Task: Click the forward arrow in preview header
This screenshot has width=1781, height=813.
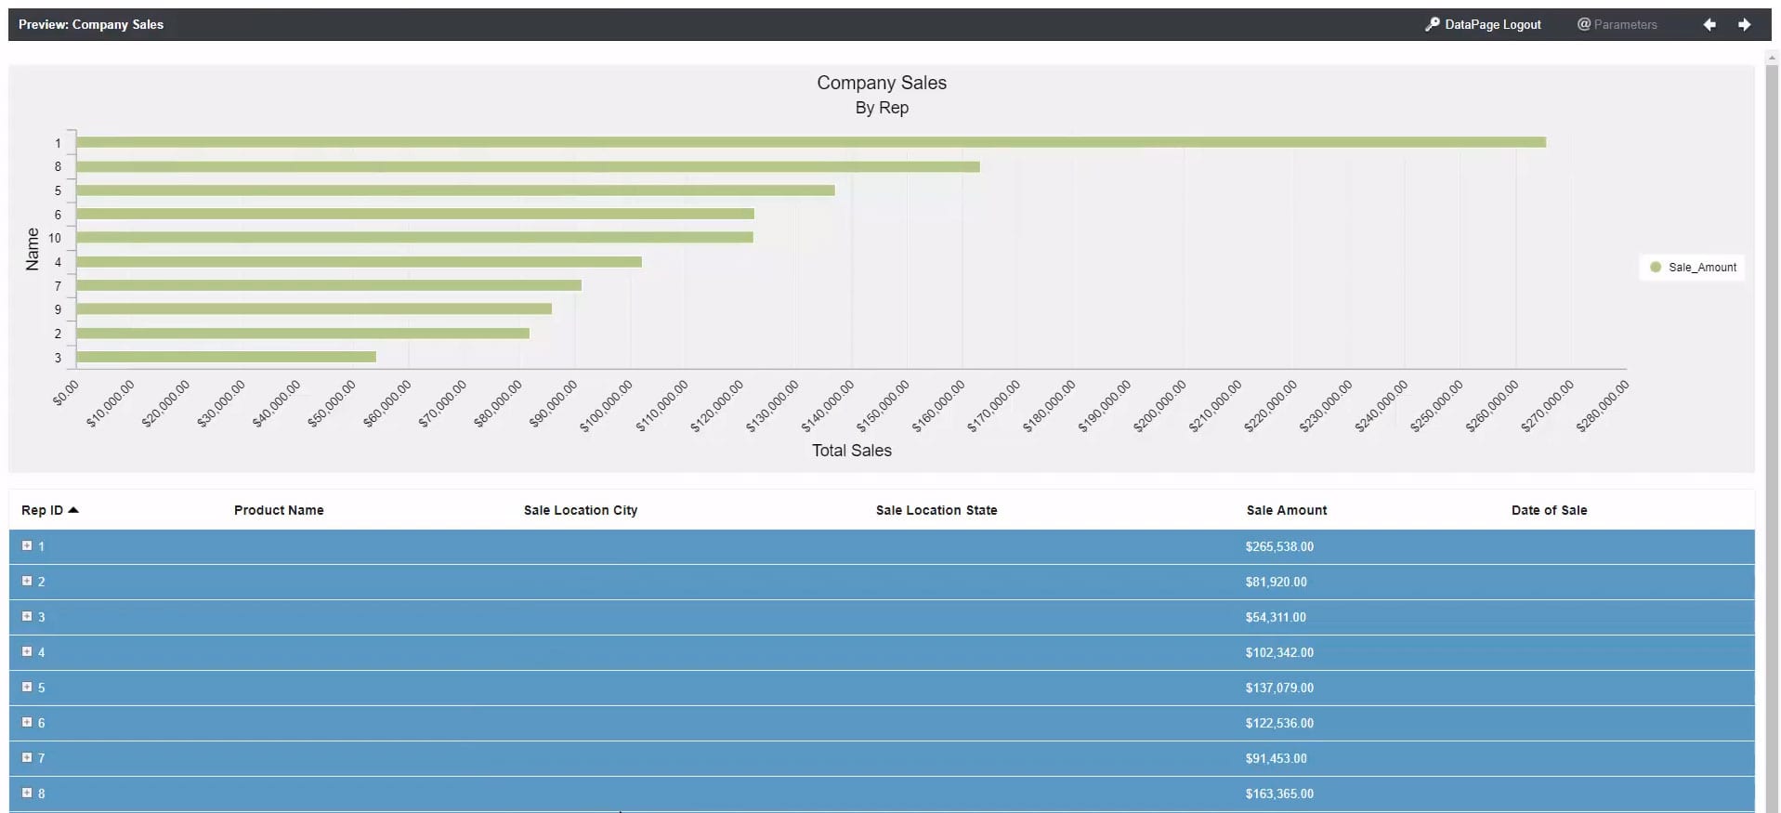Action: click(1744, 25)
